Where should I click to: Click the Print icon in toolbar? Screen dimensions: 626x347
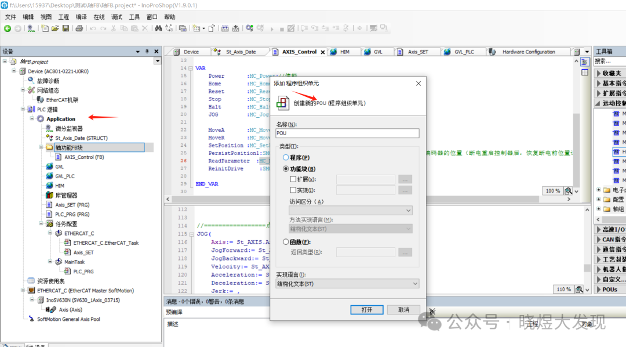click(79, 28)
